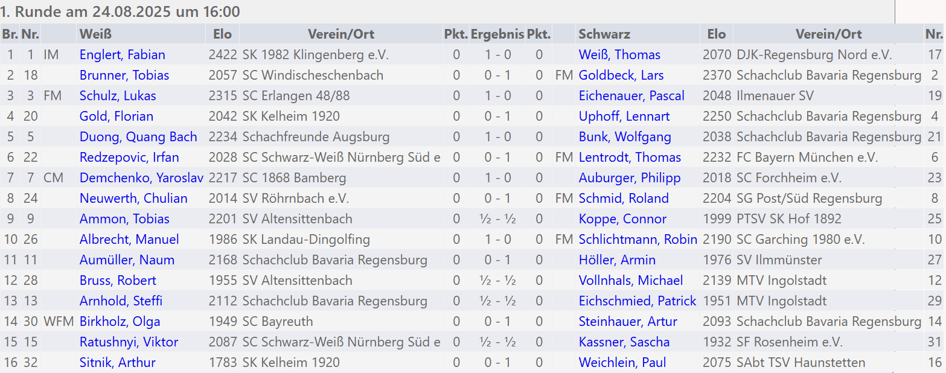Open Vollnhals, Michael player page
Screen dimensions: 946x373
[x=631, y=281]
